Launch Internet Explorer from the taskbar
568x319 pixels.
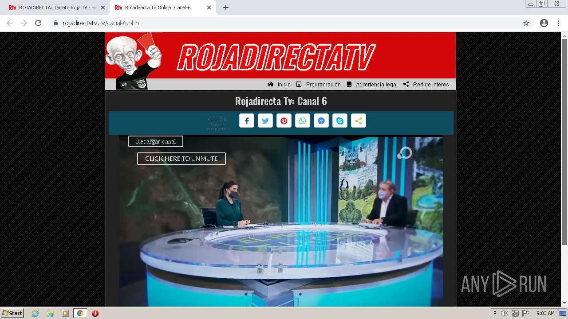(x=35, y=313)
